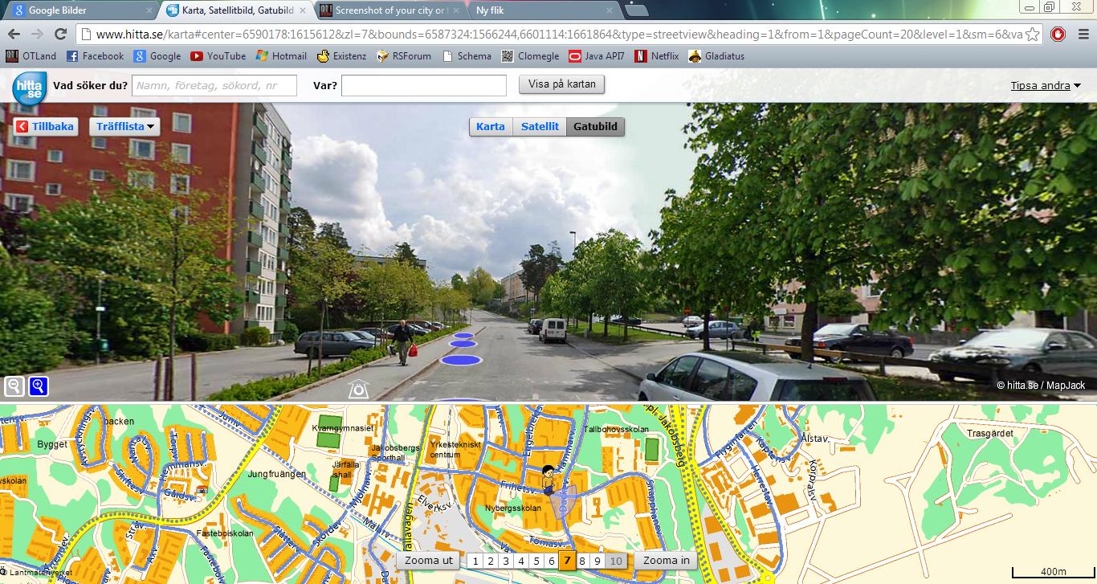Click browser forward arrow
Viewport: 1097px width, 584px height.
point(37,34)
